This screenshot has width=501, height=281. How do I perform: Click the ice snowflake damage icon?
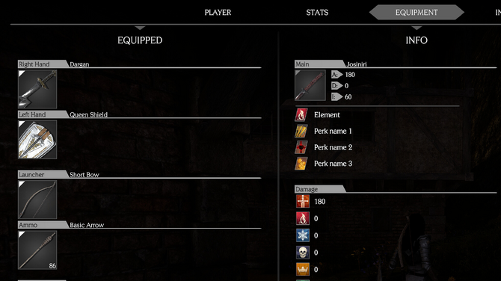(303, 235)
